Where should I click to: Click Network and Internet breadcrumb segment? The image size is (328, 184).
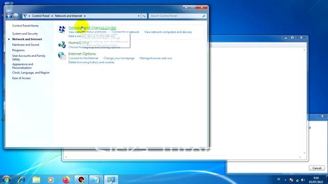[x=68, y=16]
